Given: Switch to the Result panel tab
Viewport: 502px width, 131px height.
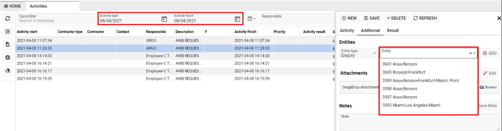Looking at the screenshot, I should tap(393, 31).
